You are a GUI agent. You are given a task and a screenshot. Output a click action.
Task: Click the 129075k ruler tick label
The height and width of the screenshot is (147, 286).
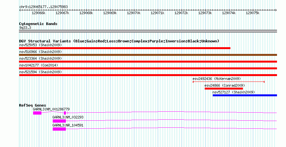tap(253, 13)
